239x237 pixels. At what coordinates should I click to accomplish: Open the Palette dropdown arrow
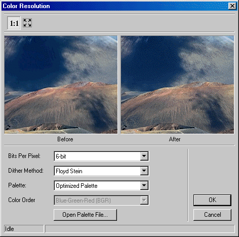point(144,185)
